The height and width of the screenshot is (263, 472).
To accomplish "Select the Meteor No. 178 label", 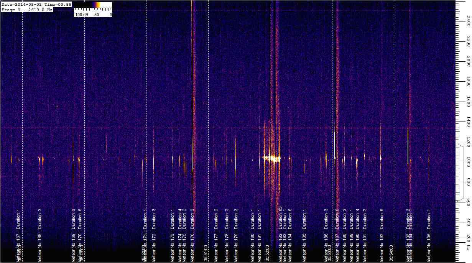I will click(x=227, y=235).
